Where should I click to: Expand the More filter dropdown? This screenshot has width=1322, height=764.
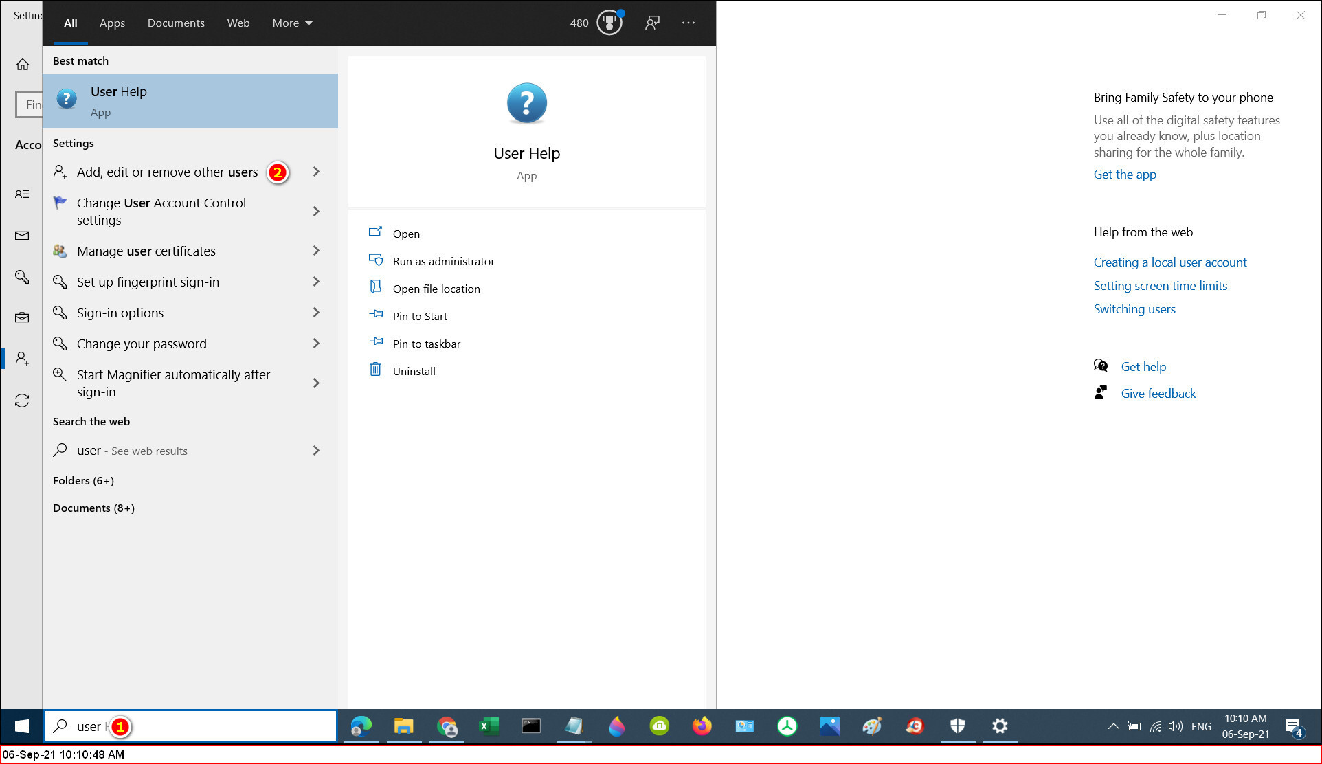coord(292,23)
